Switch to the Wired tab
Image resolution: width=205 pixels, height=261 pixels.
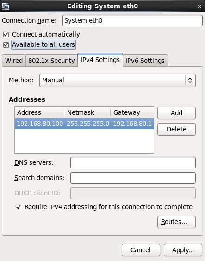tap(14, 61)
